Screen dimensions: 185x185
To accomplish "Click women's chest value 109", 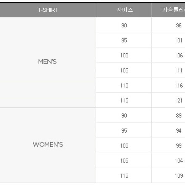I will (179, 176).
